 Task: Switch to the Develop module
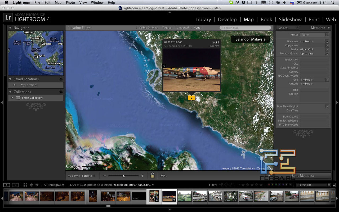tap(227, 20)
